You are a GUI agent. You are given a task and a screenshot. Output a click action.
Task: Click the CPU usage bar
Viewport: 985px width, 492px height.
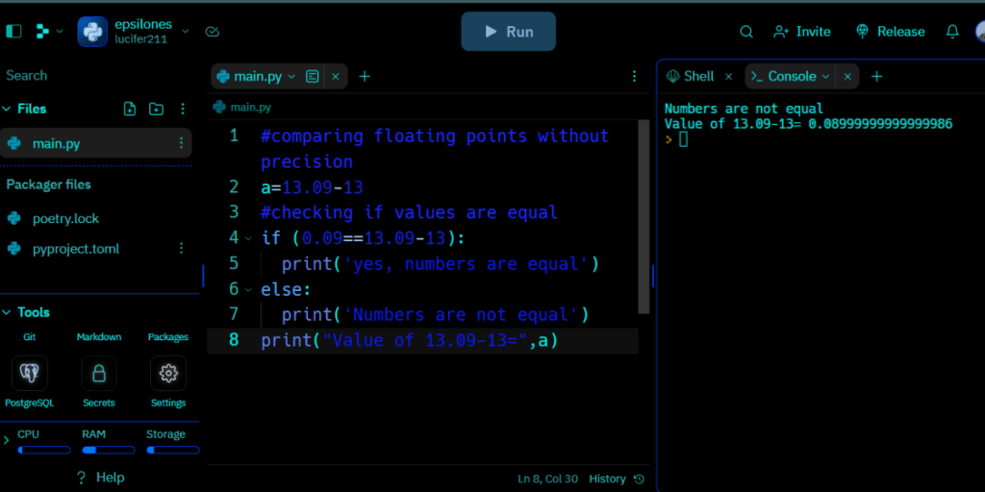[44, 450]
